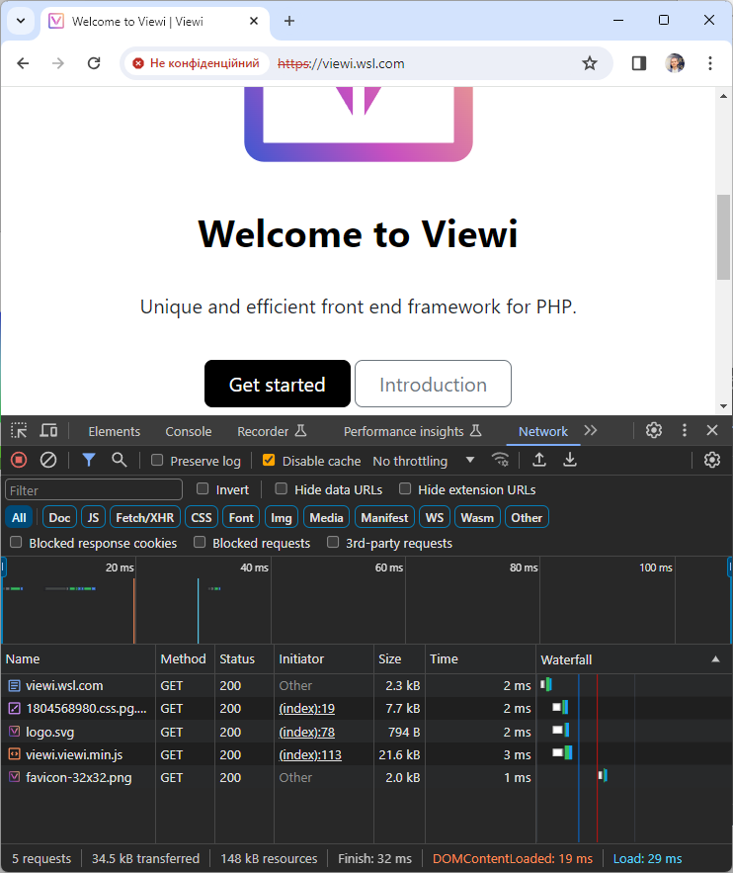Clear the network log

tap(48, 460)
